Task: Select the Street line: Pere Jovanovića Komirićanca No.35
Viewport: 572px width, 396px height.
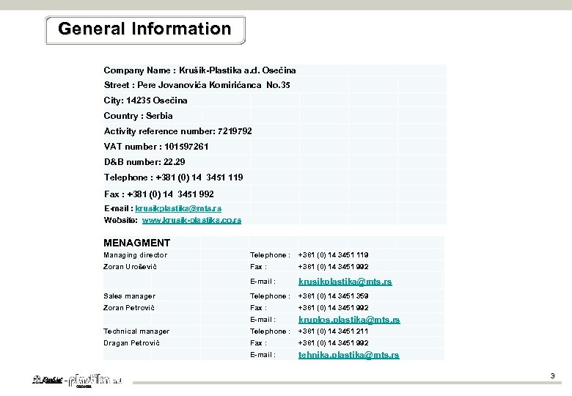Action: click(197, 85)
